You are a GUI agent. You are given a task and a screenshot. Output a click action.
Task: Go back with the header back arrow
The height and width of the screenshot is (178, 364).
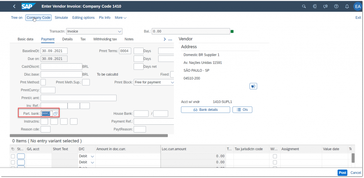point(14,6)
